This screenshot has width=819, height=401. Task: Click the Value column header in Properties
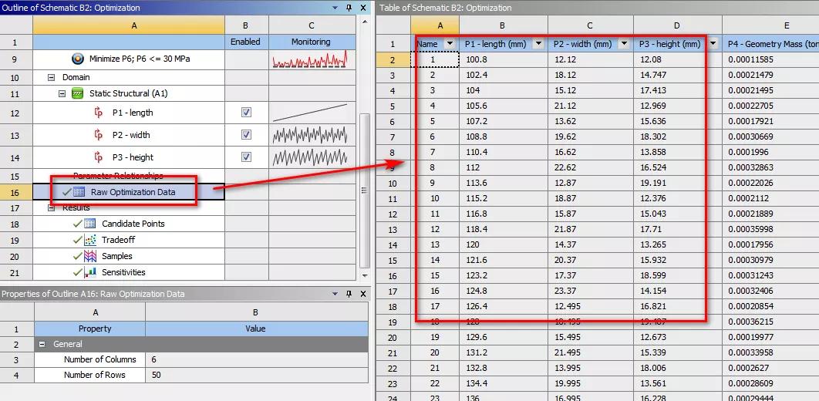pos(257,329)
